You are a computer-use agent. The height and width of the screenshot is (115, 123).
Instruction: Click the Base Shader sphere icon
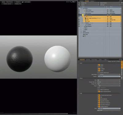(85, 13)
